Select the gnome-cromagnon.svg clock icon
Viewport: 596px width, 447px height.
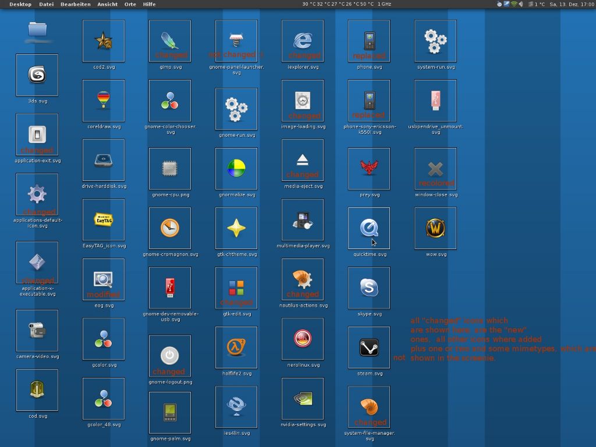[170, 228]
